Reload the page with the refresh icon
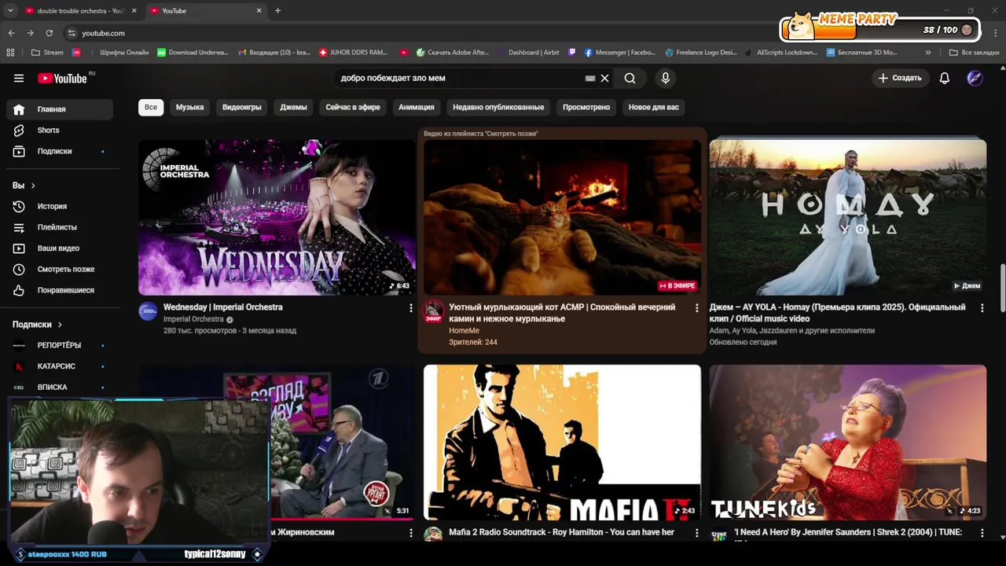1006x566 pixels. point(49,33)
